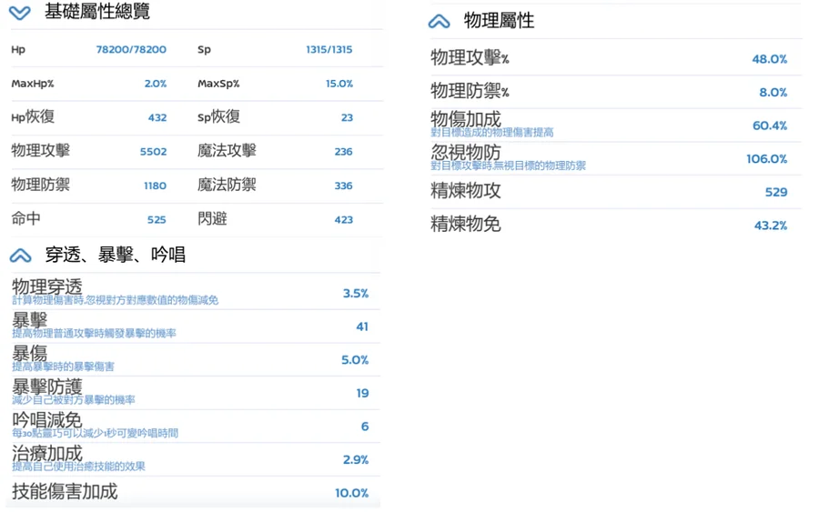Viewport: 819px width, 512px height.
Task: Select the 物理攻擊 5502 stat row
Action: (x=89, y=151)
